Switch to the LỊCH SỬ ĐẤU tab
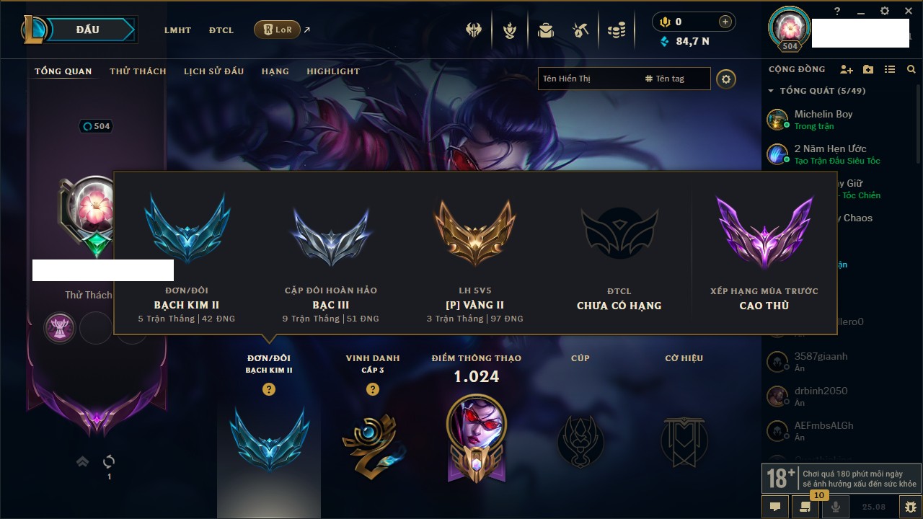Screen dimensions: 923x519 [x=213, y=71]
